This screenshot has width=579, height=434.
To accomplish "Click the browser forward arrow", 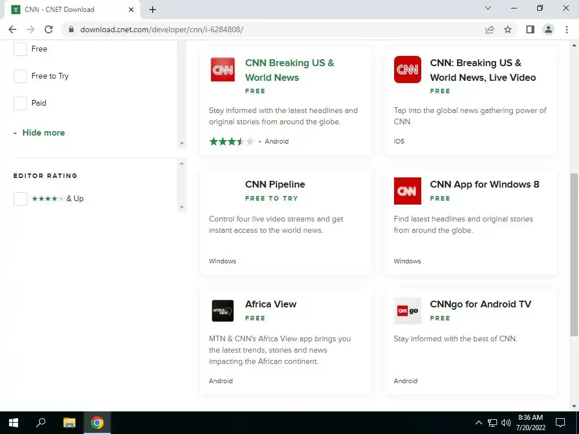I will coord(31,29).
